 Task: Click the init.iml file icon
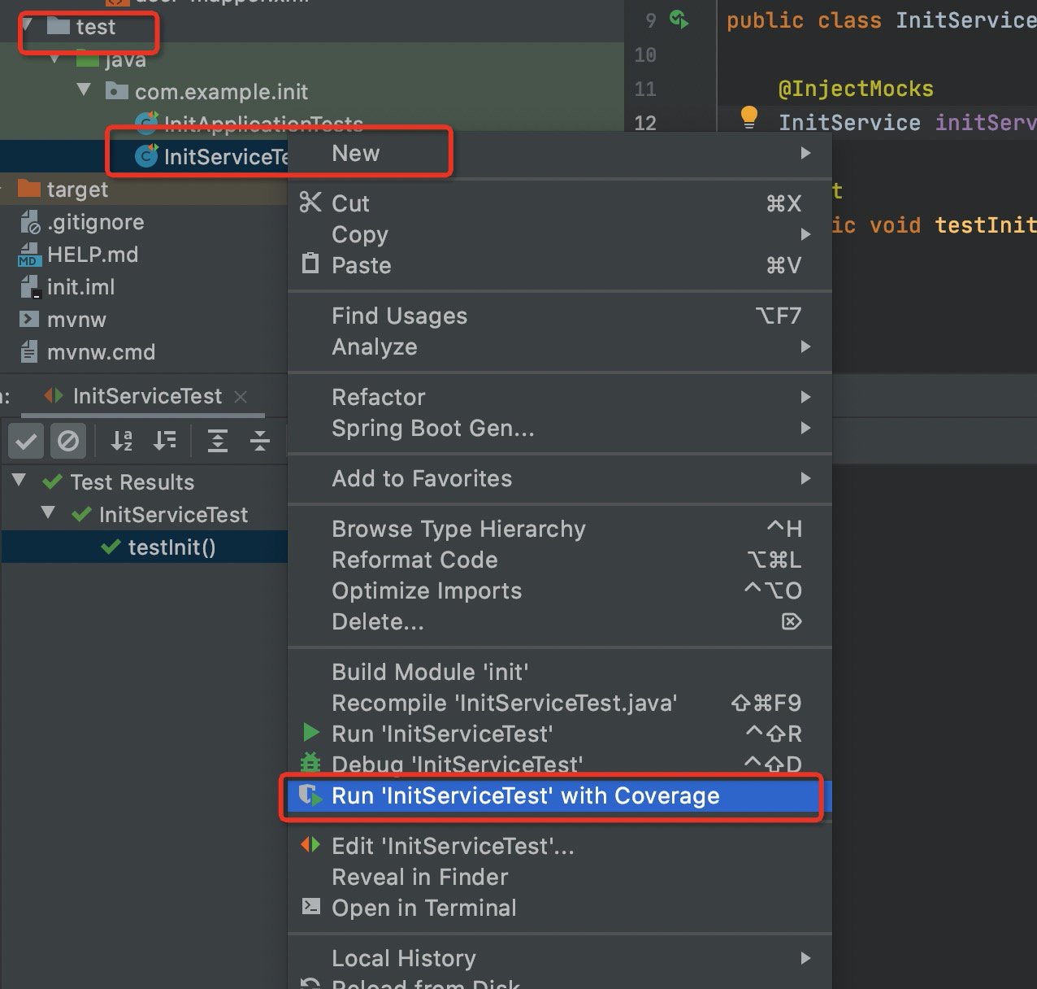point(30,287)
